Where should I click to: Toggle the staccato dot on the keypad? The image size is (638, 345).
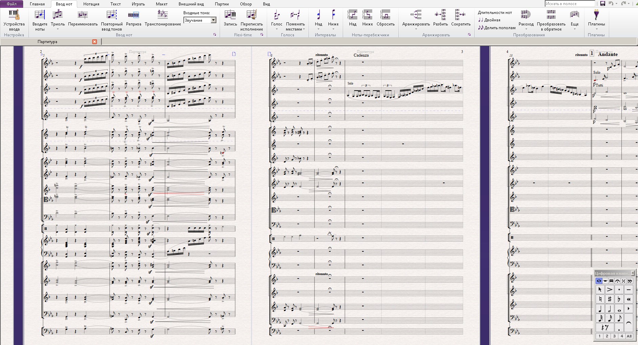tap(619, 290)
